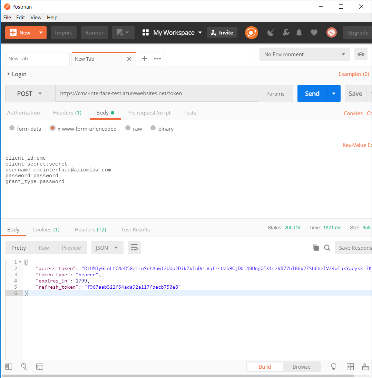Toggle word wrap in response viewer

point(134,248)
